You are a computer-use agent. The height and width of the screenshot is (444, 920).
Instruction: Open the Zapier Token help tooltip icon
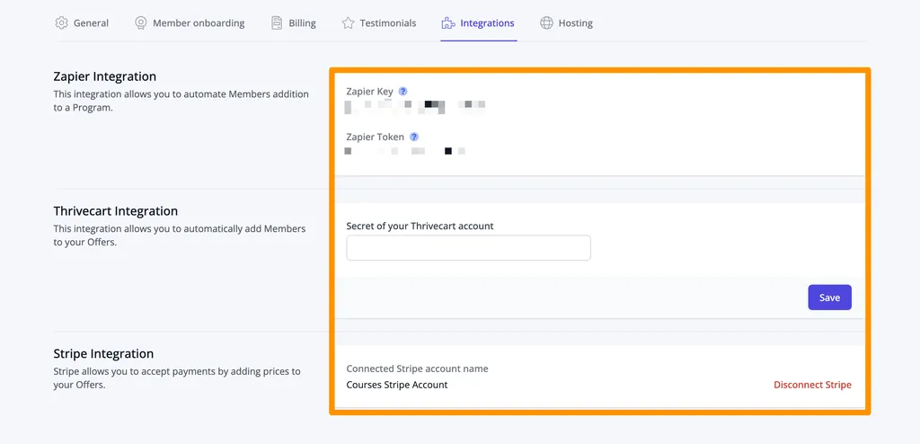point(413,137)
